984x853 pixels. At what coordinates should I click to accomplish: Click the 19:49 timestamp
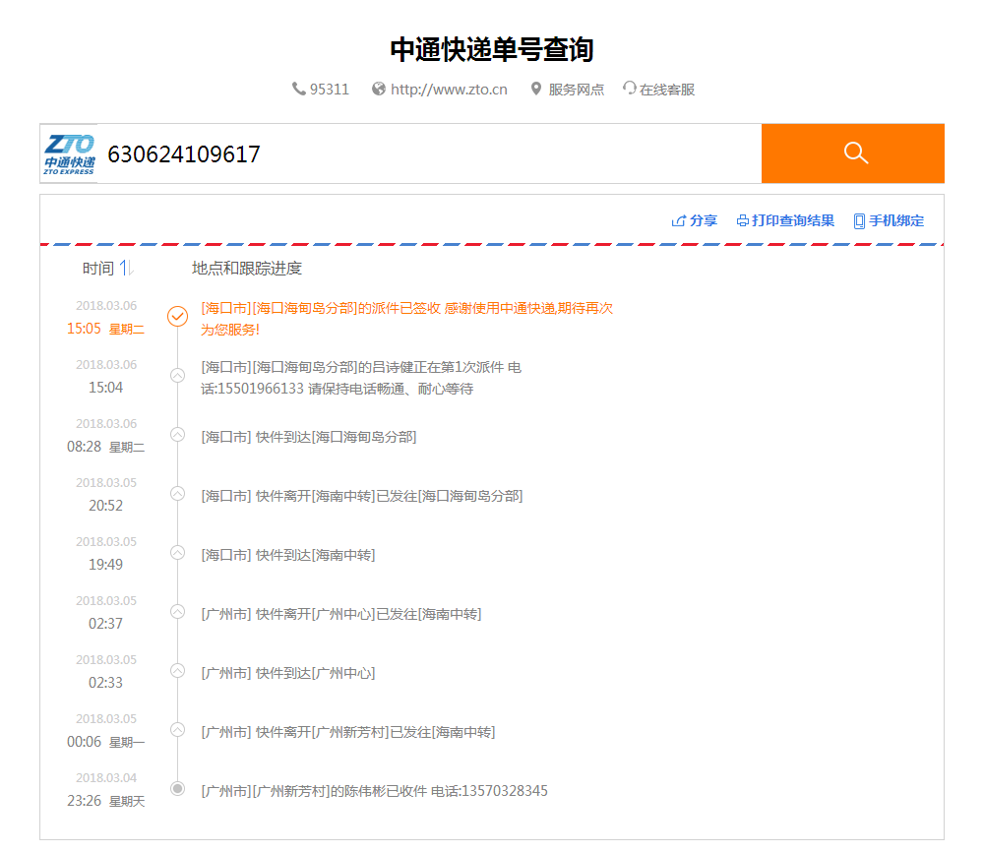coord(105,565)
